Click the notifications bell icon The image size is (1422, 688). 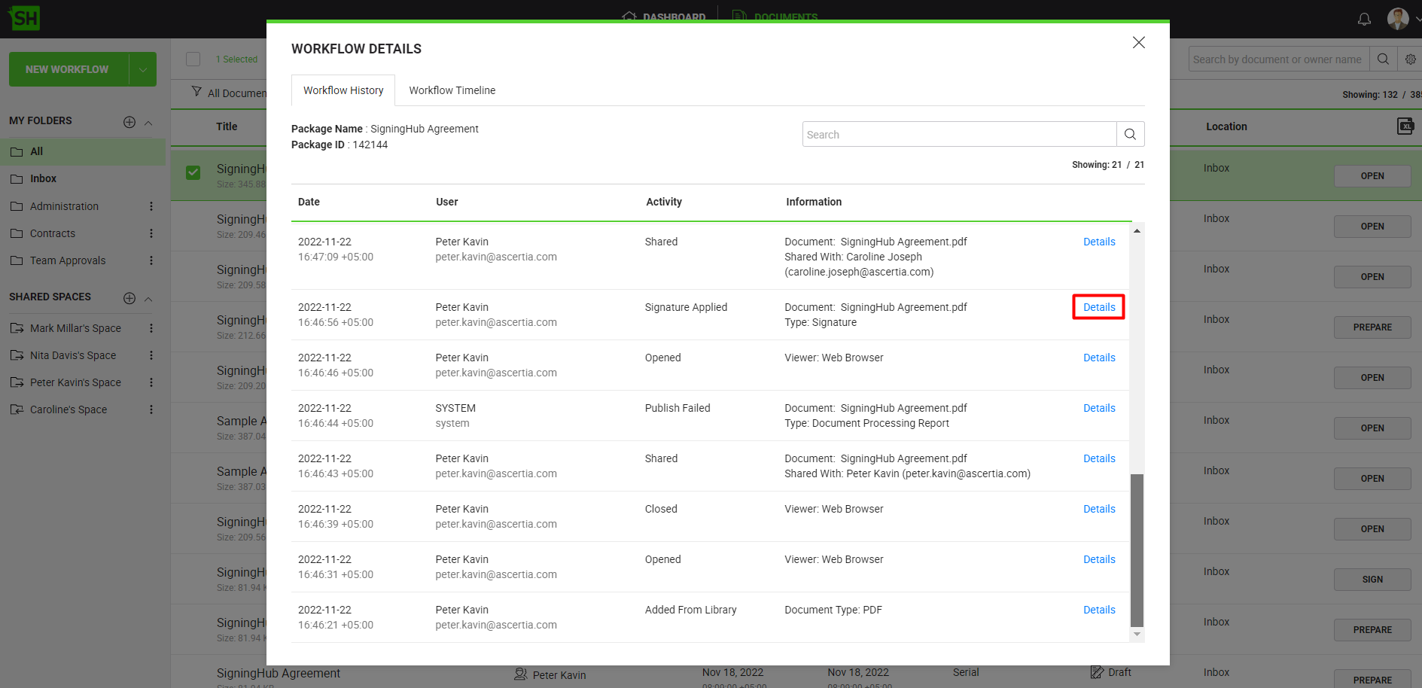click(x=1364, y=19)
